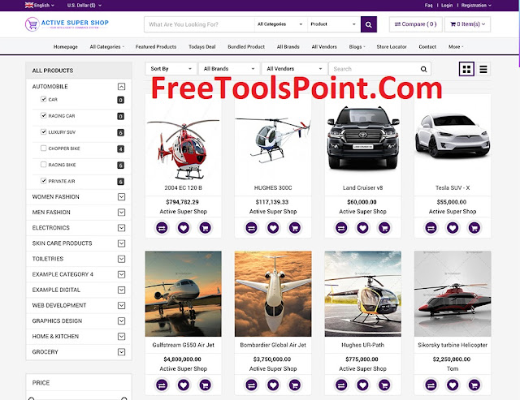Viewport: 520px width, 400px height.
Task: Add Bombardier Global Air Jet to cart
Action: 294,385
